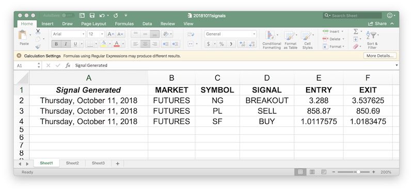This screenshot has width=413, height=192.
Task: Click the Merge cells icon
Action: pyautogui.click(x=191, y=44)
